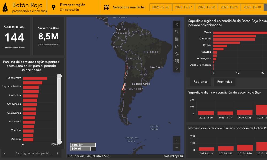Click the top handle of ranking chart slider
The width and height of the screenshot is (267, 160).
coord(59,76)
